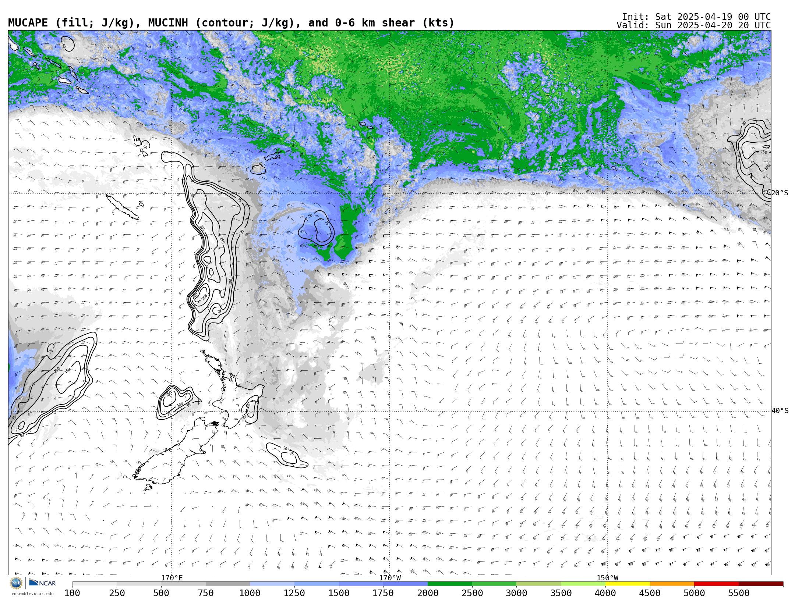The image size is (795, 598).
Task: Pick the orange 4500–5000 colorbar segment
Action: coord(672,584)
